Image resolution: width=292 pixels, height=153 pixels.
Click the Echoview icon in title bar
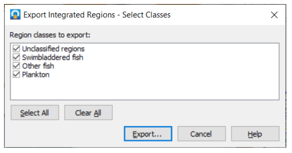(x=15, y=14)
